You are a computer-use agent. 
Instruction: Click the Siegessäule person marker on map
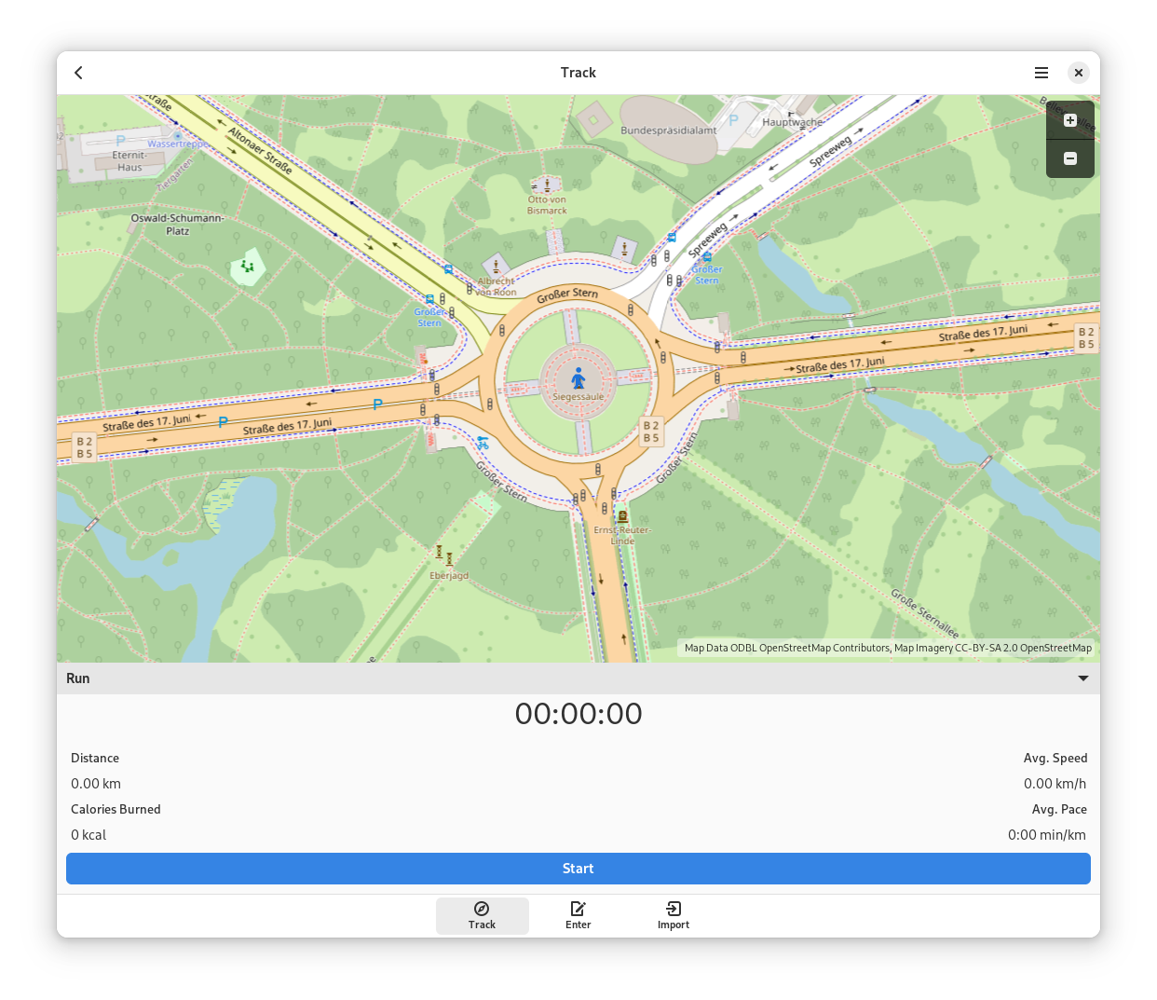pyautogui.click(x=578, y=377)
